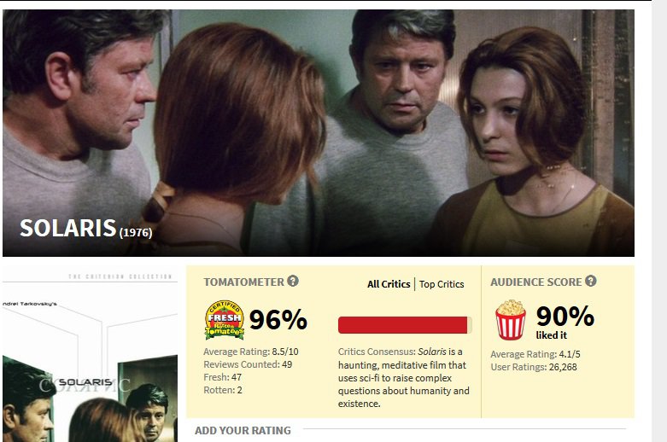Screen dimensions: 667x442
Task: Click the Audience Score help question-mark icon
Action: click(x=590, y=282)
